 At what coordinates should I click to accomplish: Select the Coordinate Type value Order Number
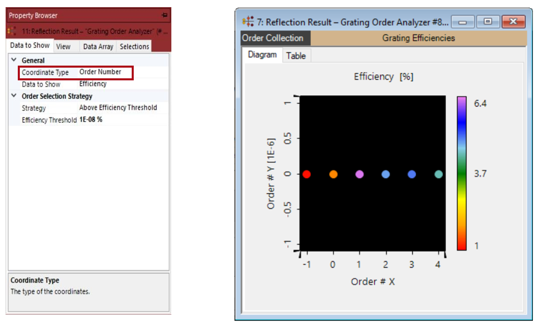(100, 72)
